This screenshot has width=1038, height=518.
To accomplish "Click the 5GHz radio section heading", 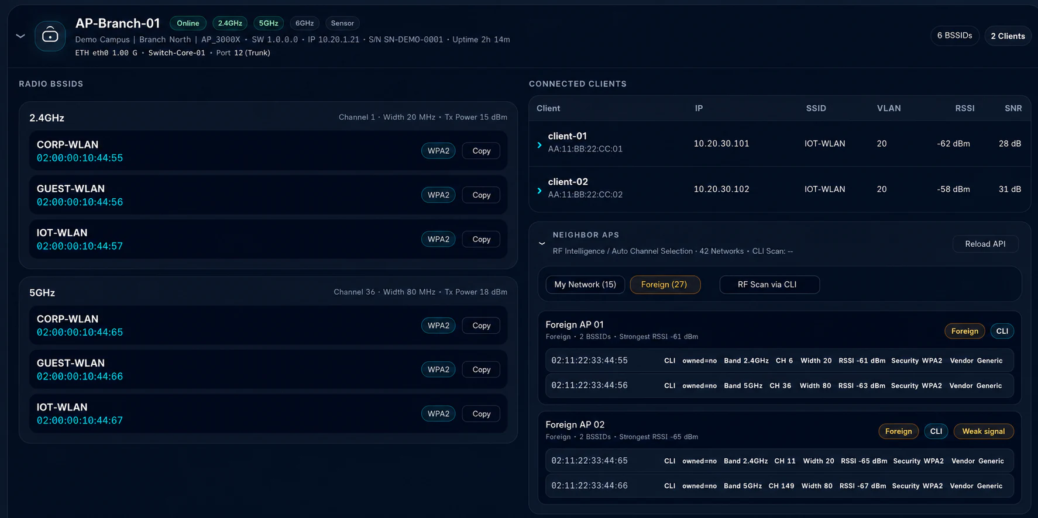I will pyautogui.click(x=42, y=292).
